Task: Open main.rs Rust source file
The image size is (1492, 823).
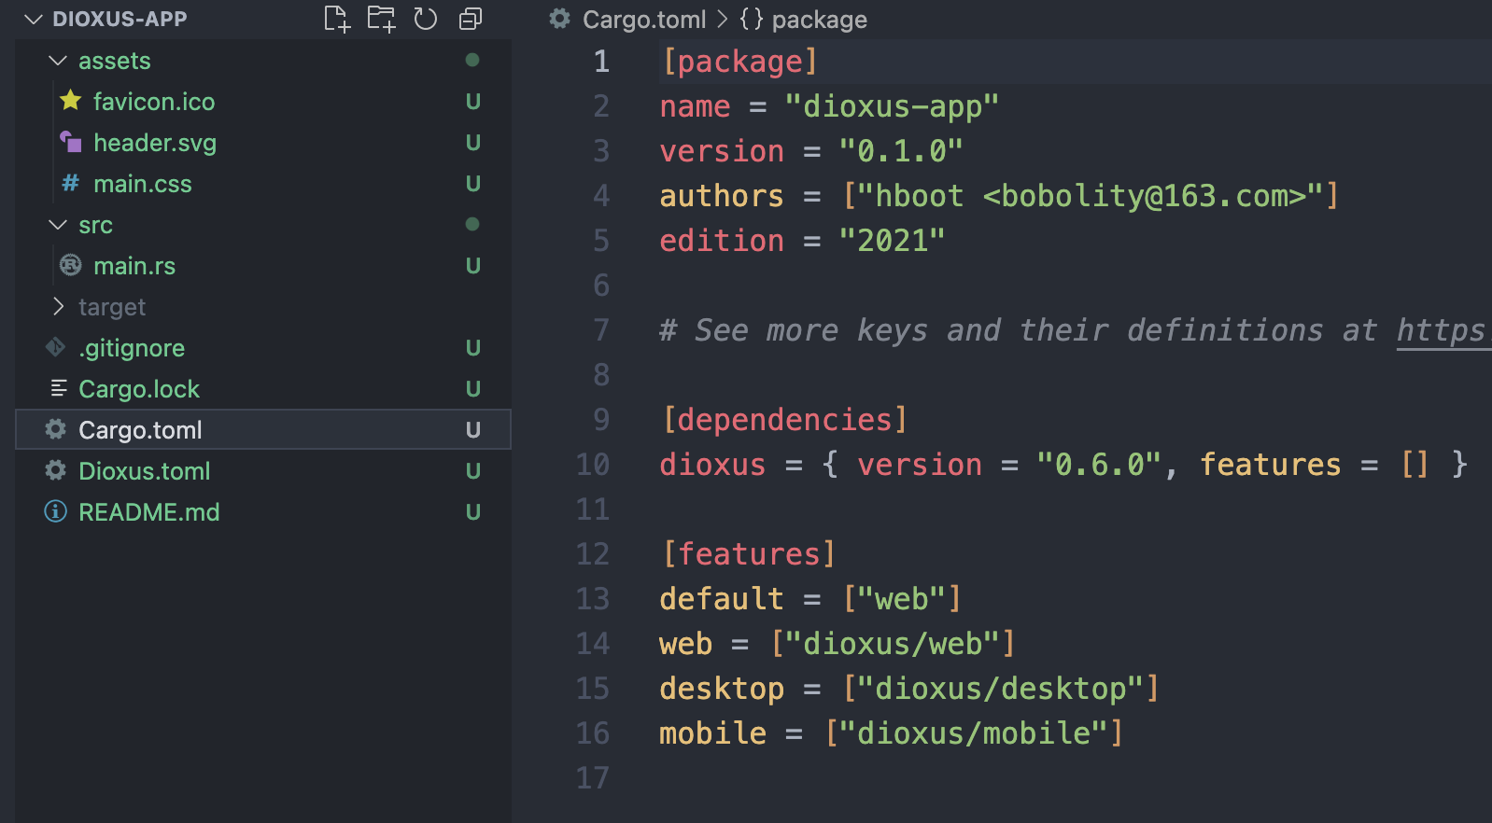Action: click(x=134, y=266)
